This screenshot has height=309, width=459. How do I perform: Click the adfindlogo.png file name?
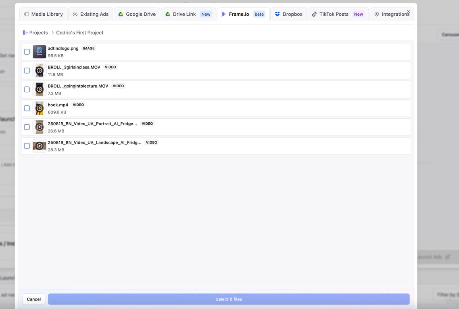pos(63,48)
